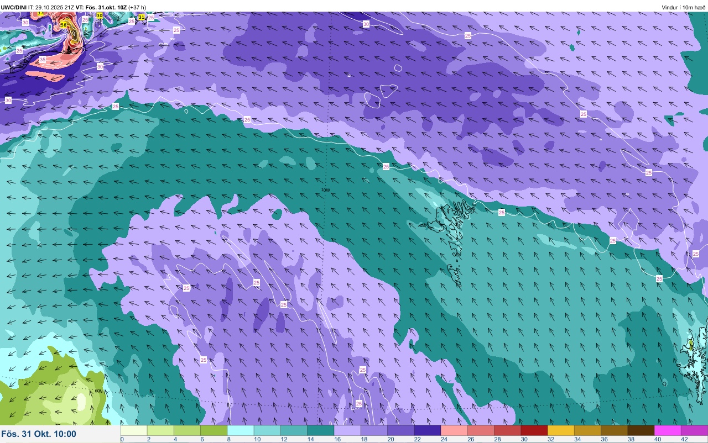The image size is (708, 443).
Task: Pick the bright magenta 40–42 legend swatch
Action: pos(668,430)
